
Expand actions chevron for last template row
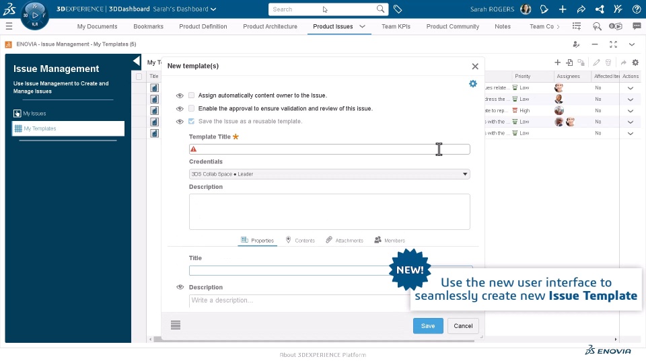[631, 133]
